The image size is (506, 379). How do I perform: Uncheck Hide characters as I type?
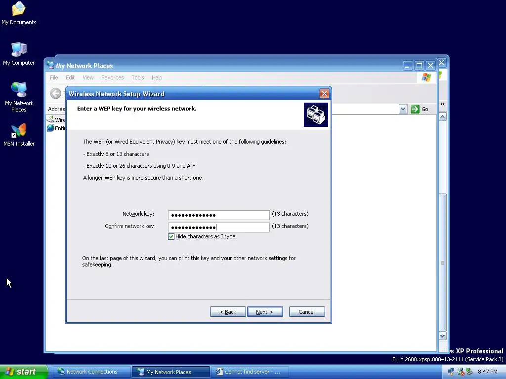[171, 236]
